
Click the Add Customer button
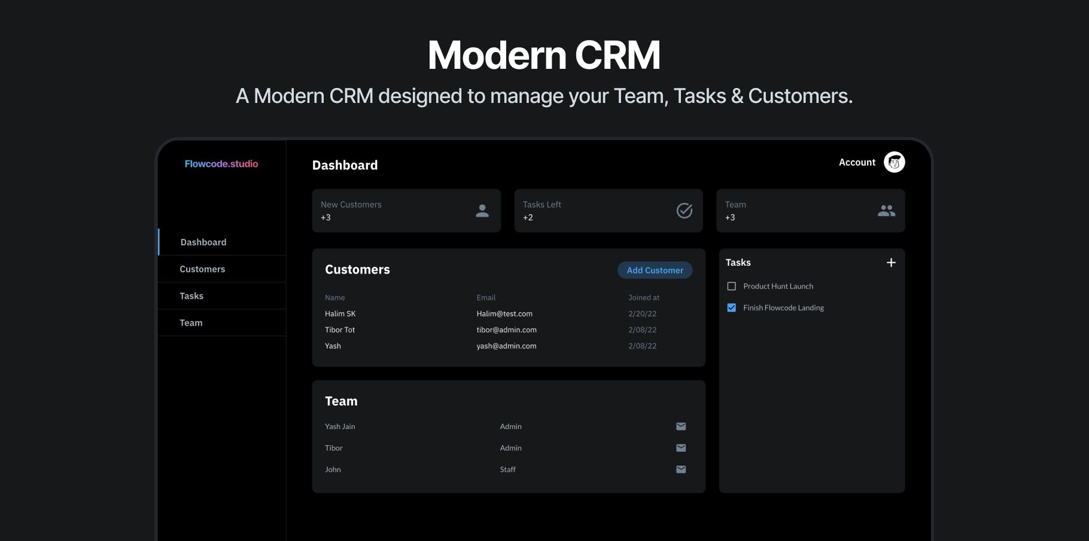click(655, 270)
